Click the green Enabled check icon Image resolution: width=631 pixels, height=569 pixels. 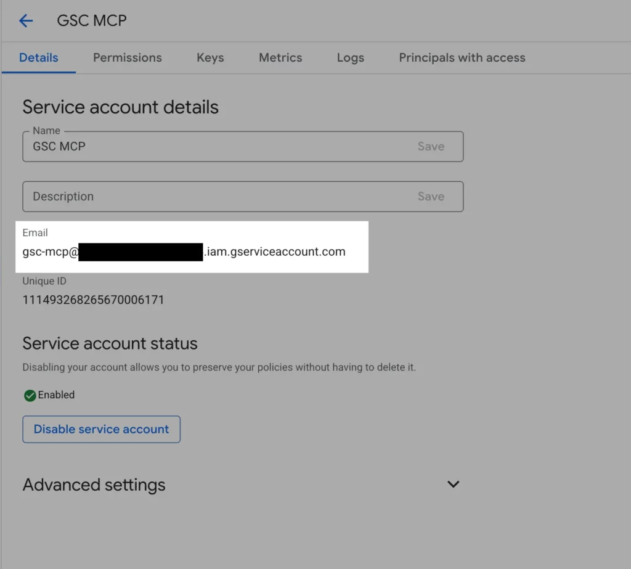pyautogui.click(x=30, y=395)
